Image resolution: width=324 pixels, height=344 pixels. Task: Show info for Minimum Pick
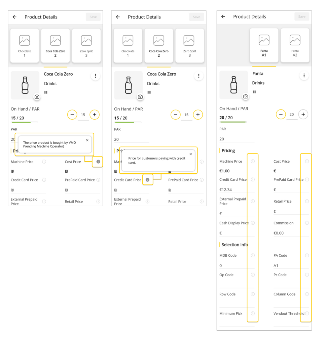(x=253, y=313)
